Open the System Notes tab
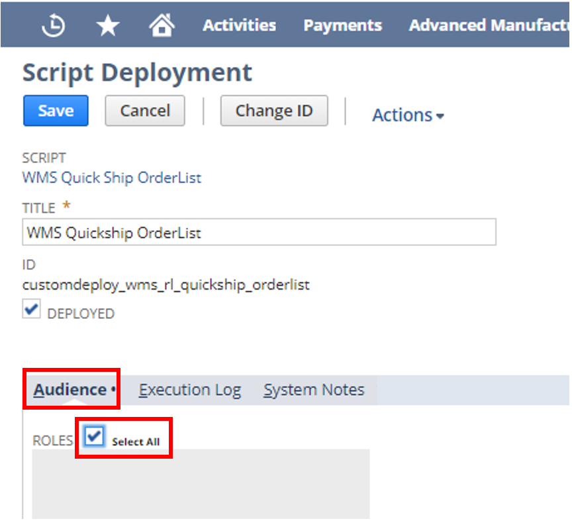 tap(314, 390)
